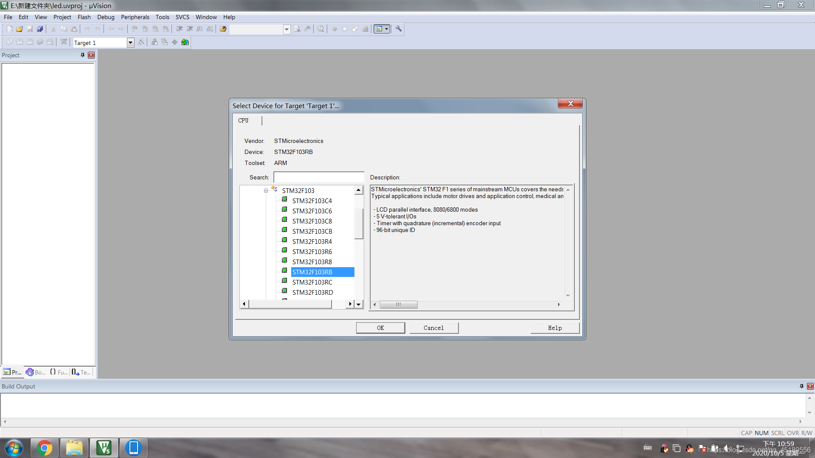The image size is (815, 458).
Task: Click the Action Center flag tray icon
Action: (x=702, y=448)
